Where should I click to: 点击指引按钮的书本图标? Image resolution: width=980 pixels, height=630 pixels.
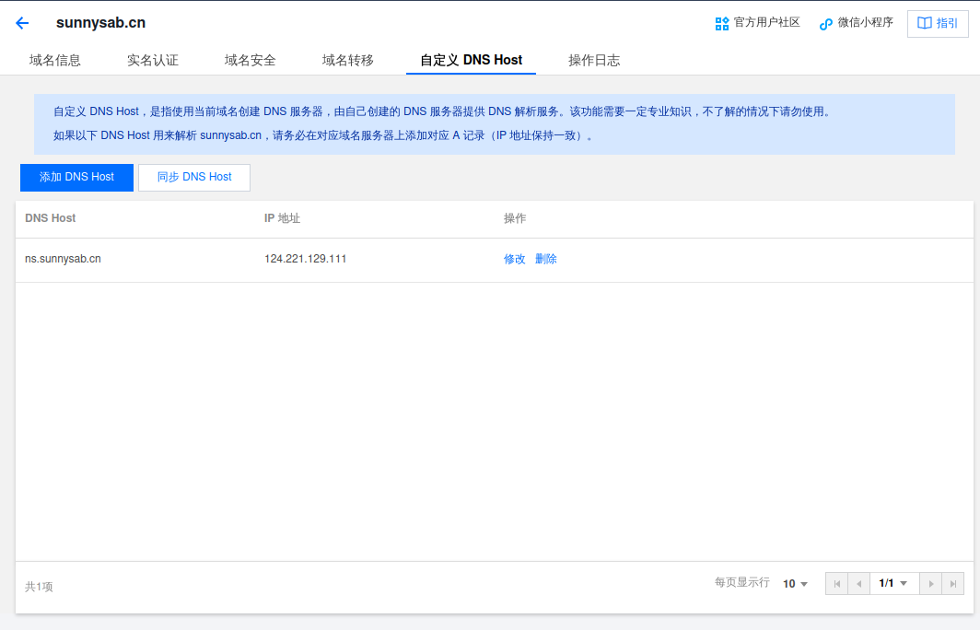[925, 23]
